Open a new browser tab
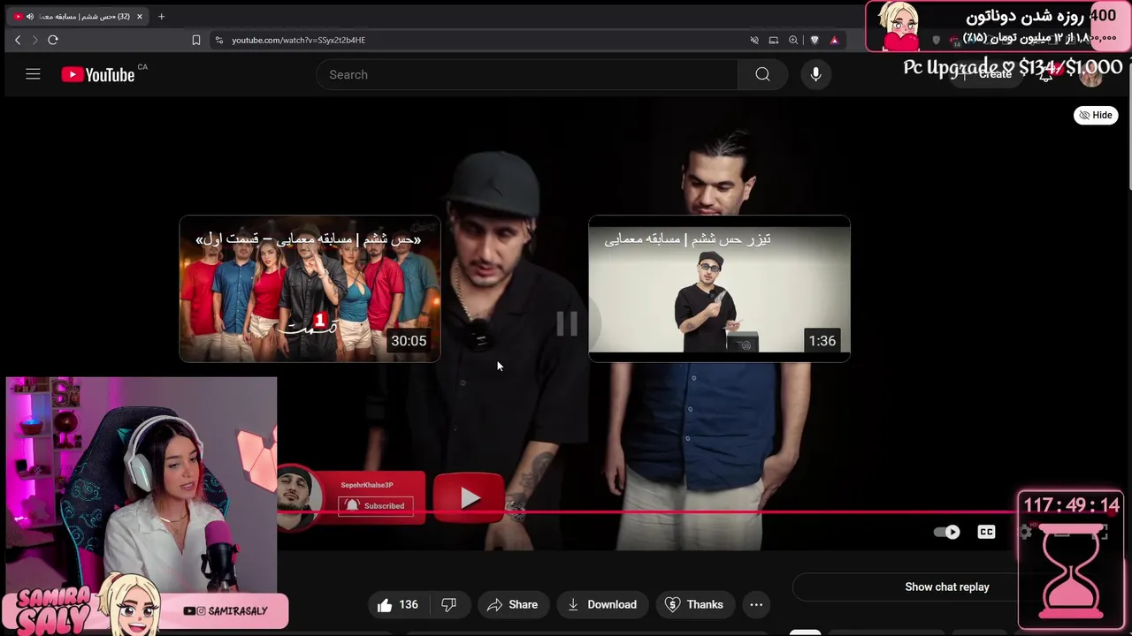Viewport: 1132px width, 636px height. [x=161, y=16]
